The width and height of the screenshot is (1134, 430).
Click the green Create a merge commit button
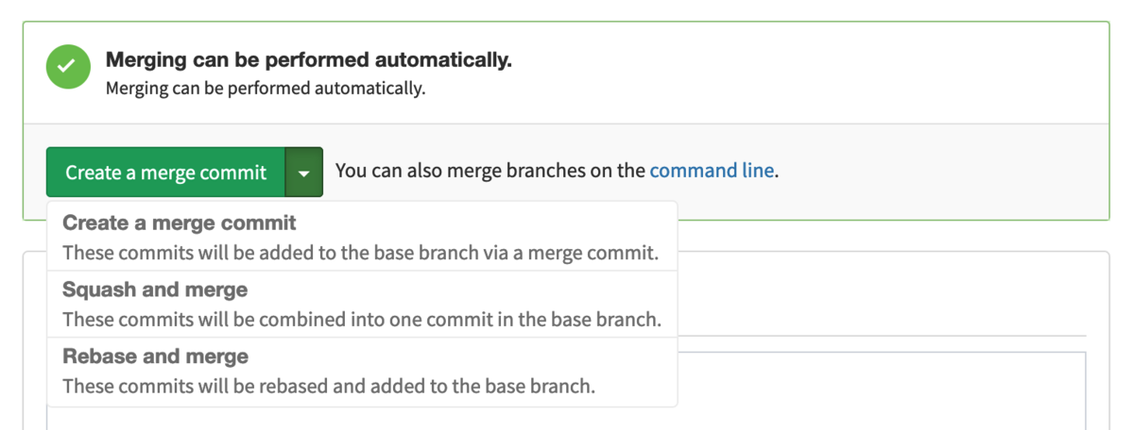(x=165, y=172)
